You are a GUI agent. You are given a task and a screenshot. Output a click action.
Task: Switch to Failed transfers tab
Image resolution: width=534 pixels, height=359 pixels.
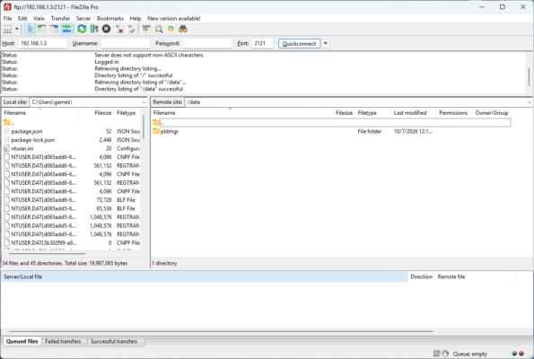click(63, 341)
